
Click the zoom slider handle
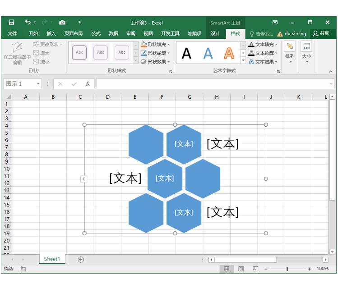287,269
